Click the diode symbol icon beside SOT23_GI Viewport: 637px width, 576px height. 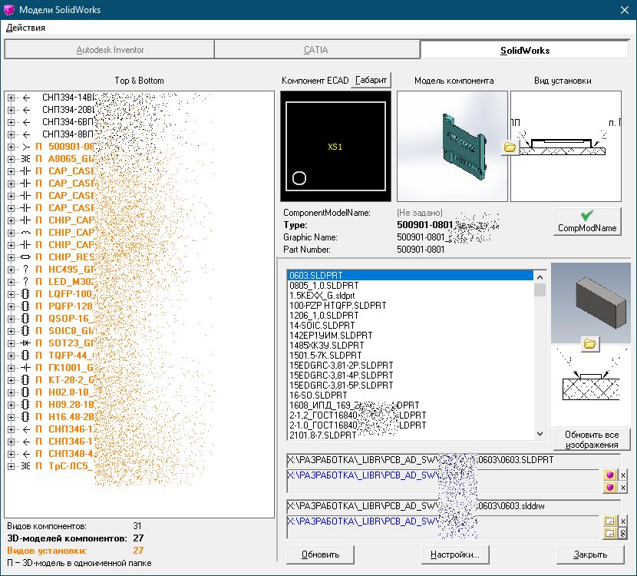[26, 343]
